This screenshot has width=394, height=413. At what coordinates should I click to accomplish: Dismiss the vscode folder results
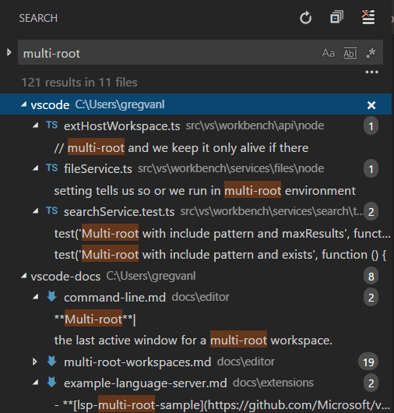[371, 105]
